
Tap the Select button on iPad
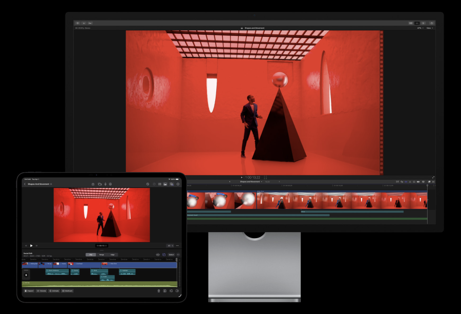pos(172,255)
